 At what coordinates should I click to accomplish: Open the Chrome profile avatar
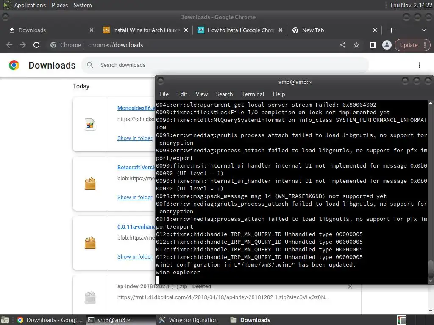[x=387, y=45]
